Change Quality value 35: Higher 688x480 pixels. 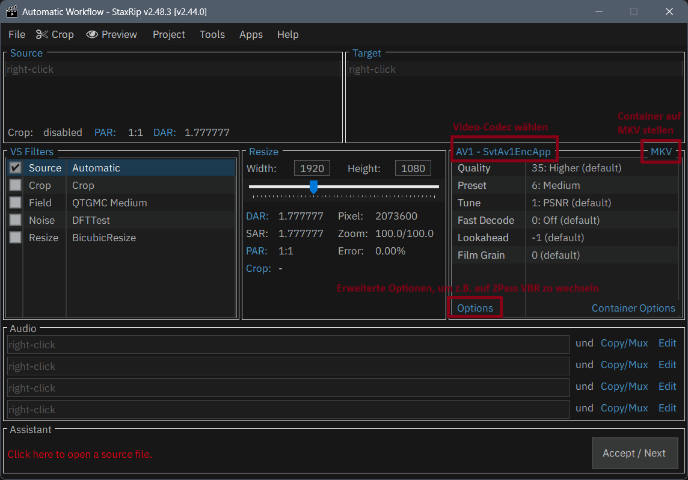577,168
